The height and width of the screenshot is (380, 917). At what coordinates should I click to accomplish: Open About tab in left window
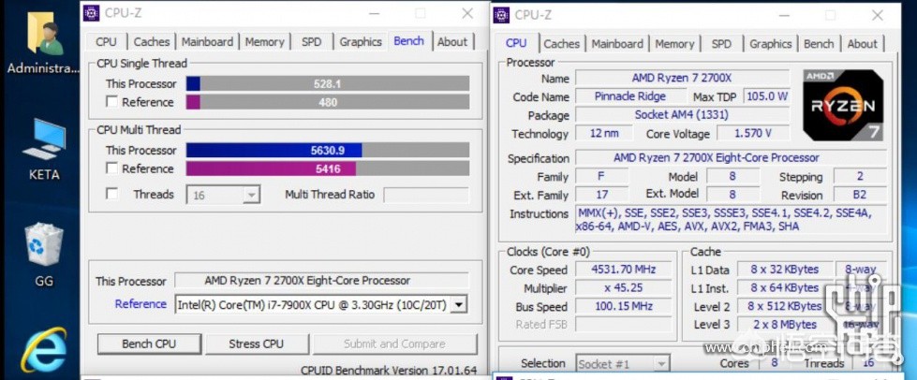point(452,42)
